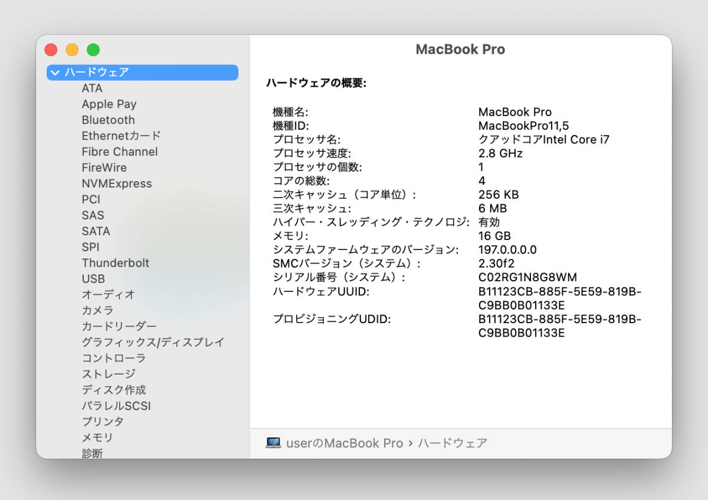Open the カメラ entry
Viewport: 708px width, 500px height.
coord(97,311)
